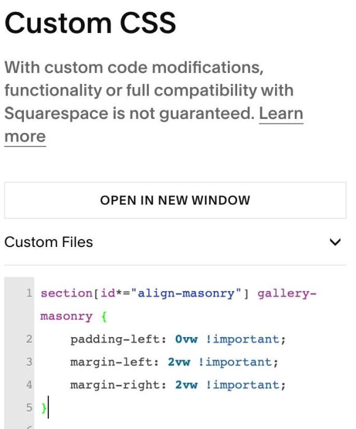Click the 2vw value of margin-right
The width and height of the screenshot is (356, 429).
click(186, 385)
